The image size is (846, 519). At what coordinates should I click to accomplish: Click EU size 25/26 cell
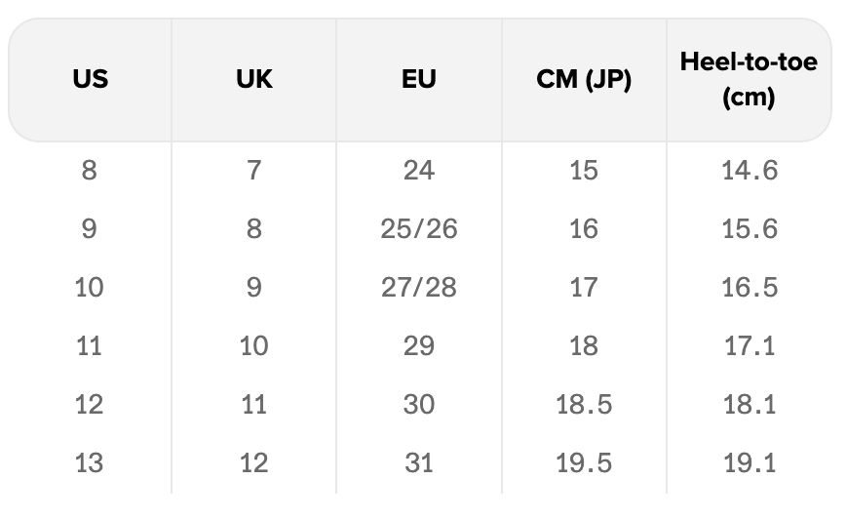tap(418, 229)
